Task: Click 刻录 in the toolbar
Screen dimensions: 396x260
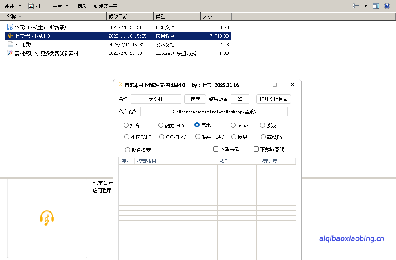Action: [x=81, y=5]
